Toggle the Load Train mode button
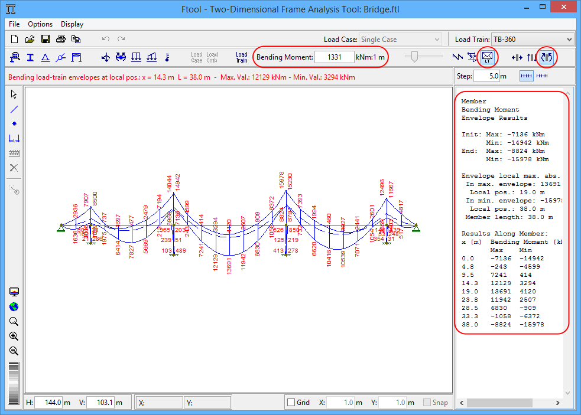 (x=242, y=57)
